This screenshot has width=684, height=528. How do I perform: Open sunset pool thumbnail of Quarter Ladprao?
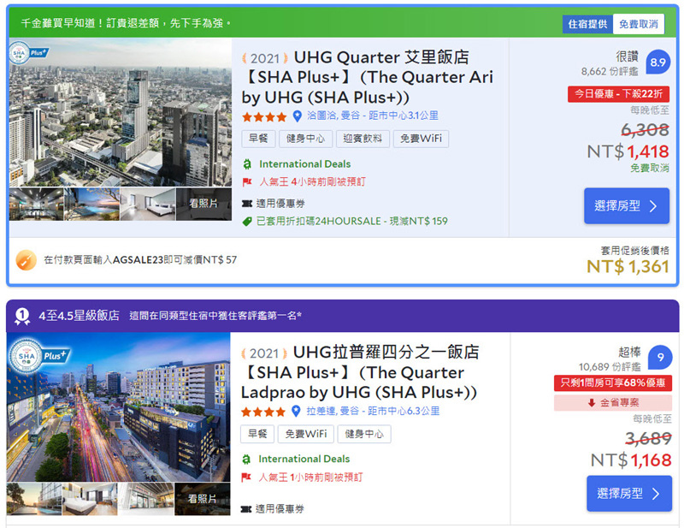(x=33, y=499)
